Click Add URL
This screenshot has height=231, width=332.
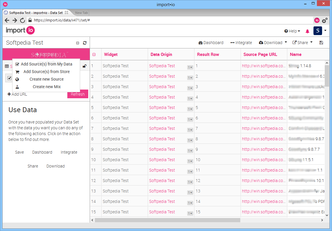pos(17,94)
